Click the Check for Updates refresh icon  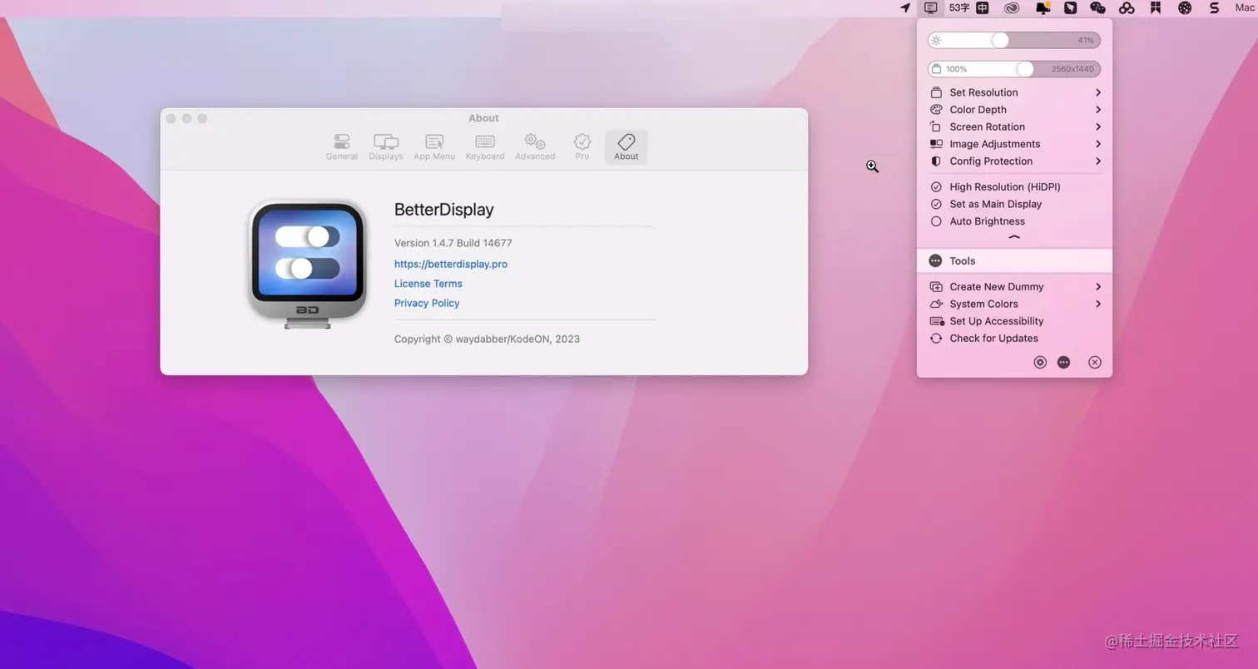click(x=935, y=338)
